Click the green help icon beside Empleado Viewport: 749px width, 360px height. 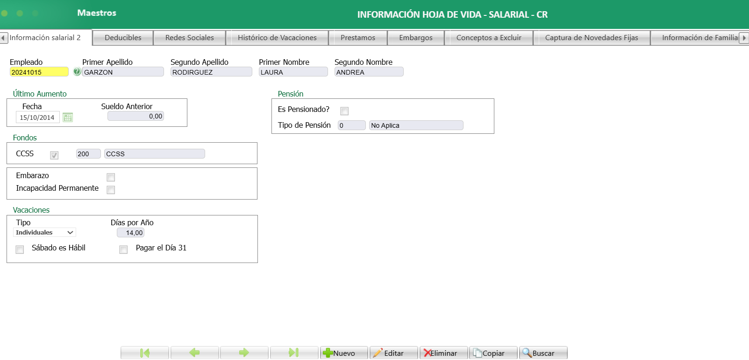coord(77,72)
